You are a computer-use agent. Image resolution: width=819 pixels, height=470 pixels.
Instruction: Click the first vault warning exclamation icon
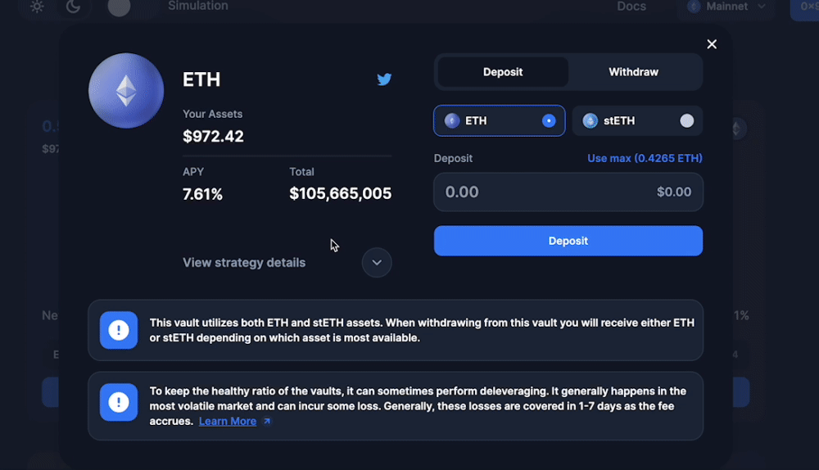(x=119, y=330)
